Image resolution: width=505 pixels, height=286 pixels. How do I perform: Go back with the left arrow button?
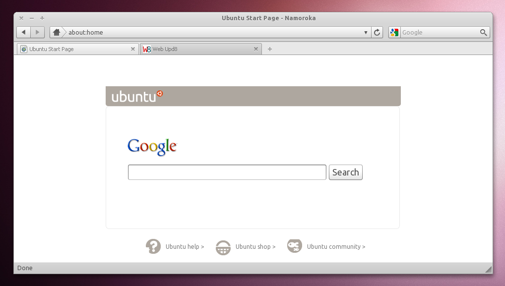click(x=23, y=32)
